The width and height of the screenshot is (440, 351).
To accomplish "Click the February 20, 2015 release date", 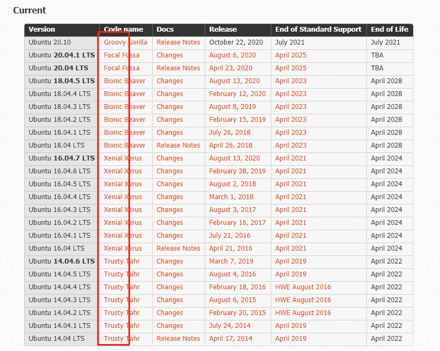I will coord(237,313).
